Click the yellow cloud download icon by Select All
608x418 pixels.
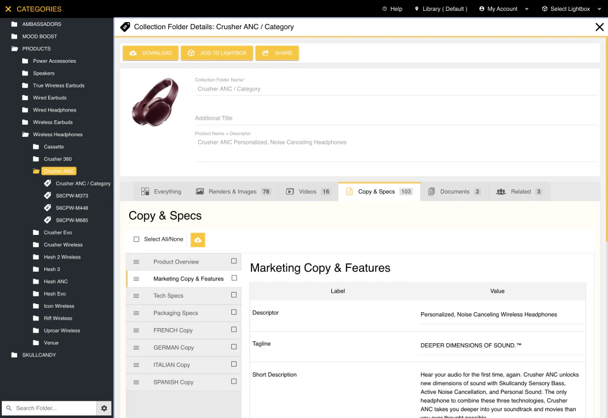coord(198,240)
